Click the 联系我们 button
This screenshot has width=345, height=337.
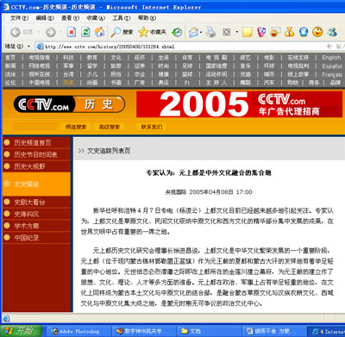pyautogui.click(x=152, y=127)
